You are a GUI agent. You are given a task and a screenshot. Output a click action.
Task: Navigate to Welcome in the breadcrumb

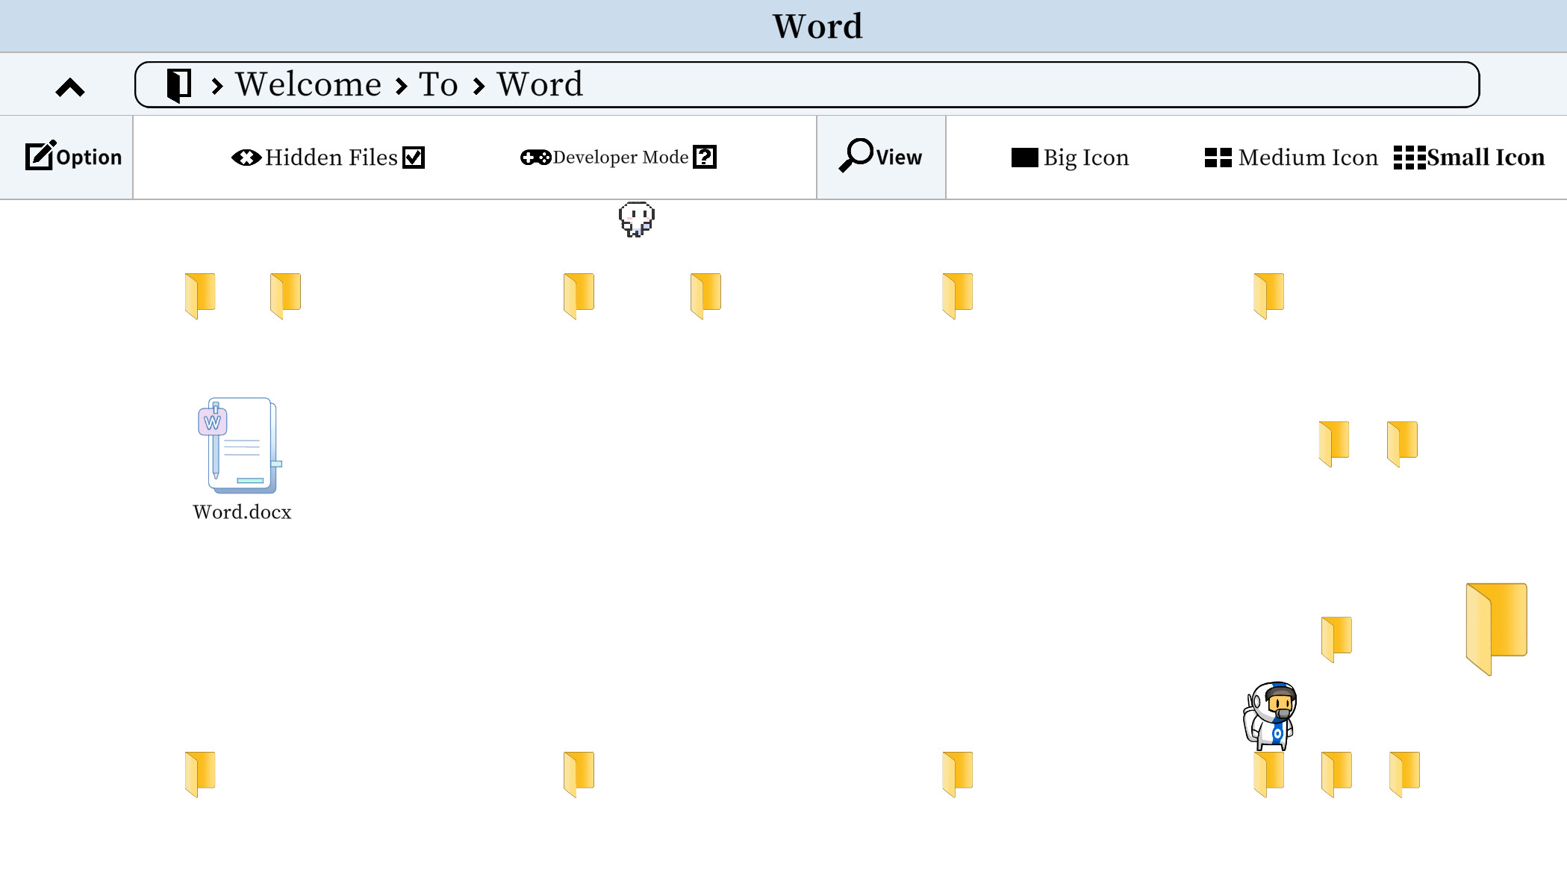(308, 84)
